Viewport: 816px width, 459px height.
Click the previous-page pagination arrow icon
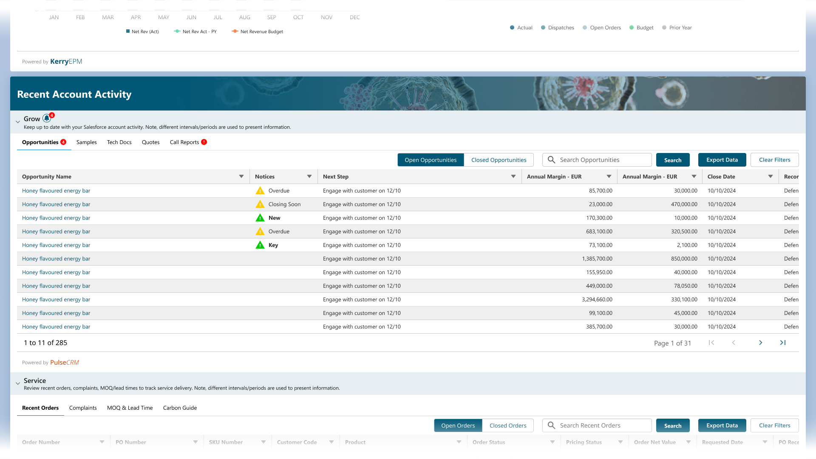pyautogui.click(x=734, y=343)
